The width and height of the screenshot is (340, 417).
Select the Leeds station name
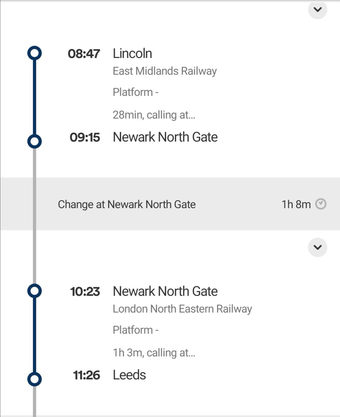(x=129, y=375)
